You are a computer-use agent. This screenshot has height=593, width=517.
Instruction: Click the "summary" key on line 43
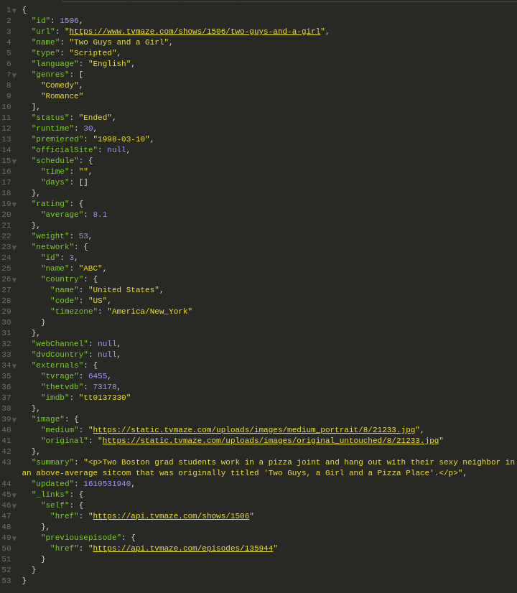click(x=52, y=462)
